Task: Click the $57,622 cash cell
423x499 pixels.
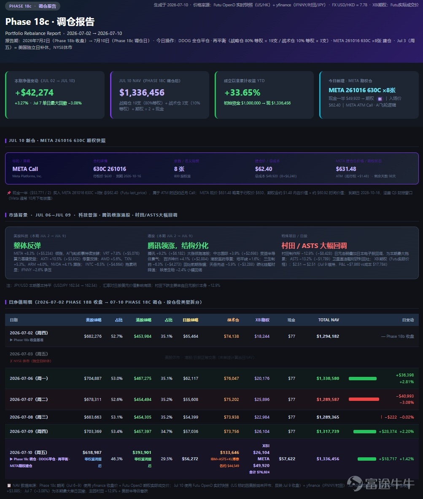Action: pyautogui.click(x=287, y=459)
